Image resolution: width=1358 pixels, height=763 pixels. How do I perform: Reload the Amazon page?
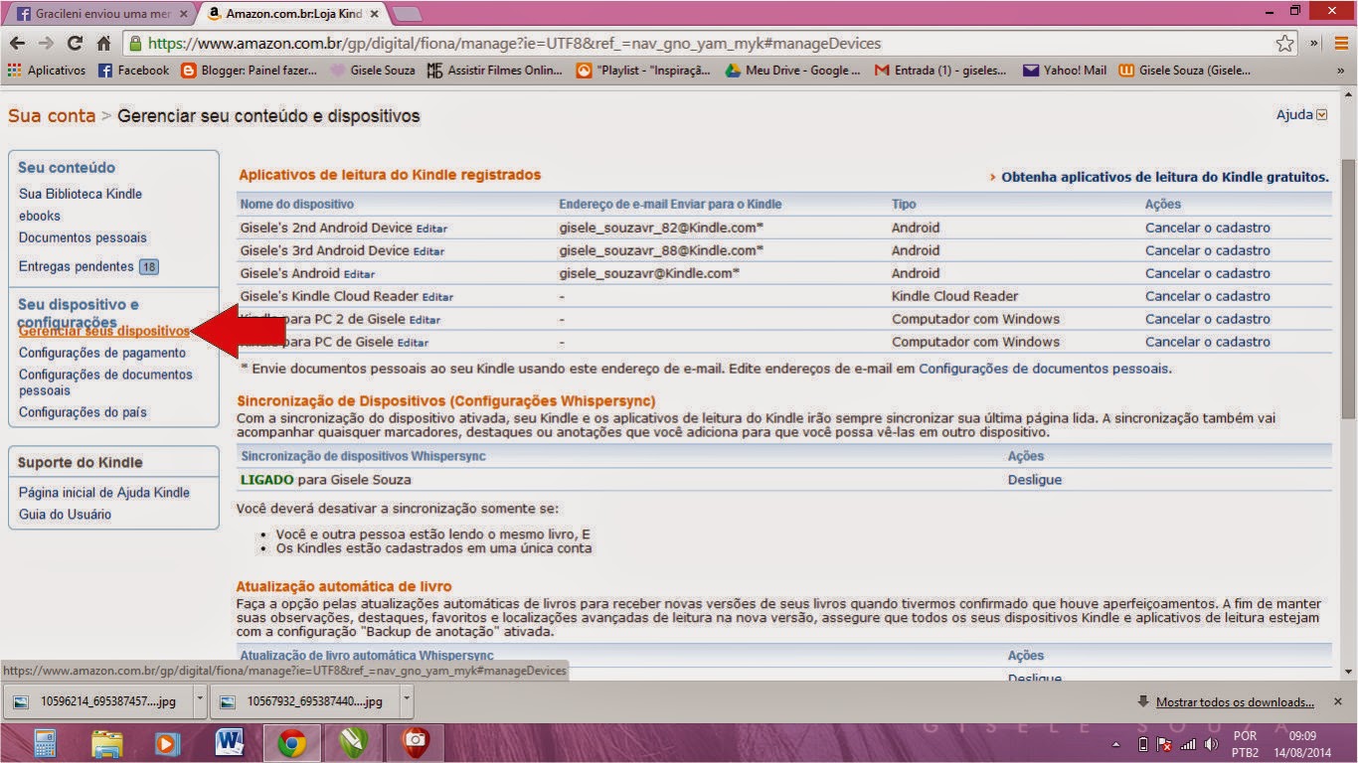(75, 44)
